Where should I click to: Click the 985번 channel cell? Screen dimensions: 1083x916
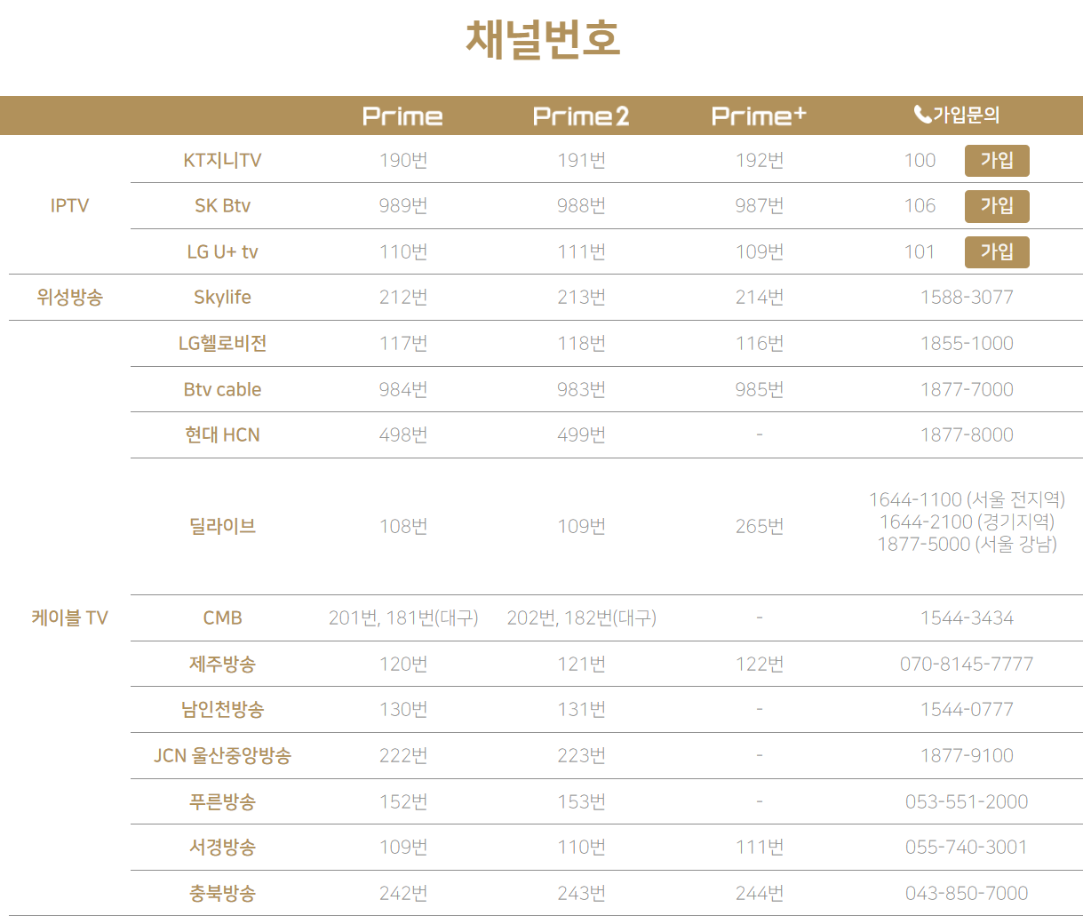pos(760,390)
